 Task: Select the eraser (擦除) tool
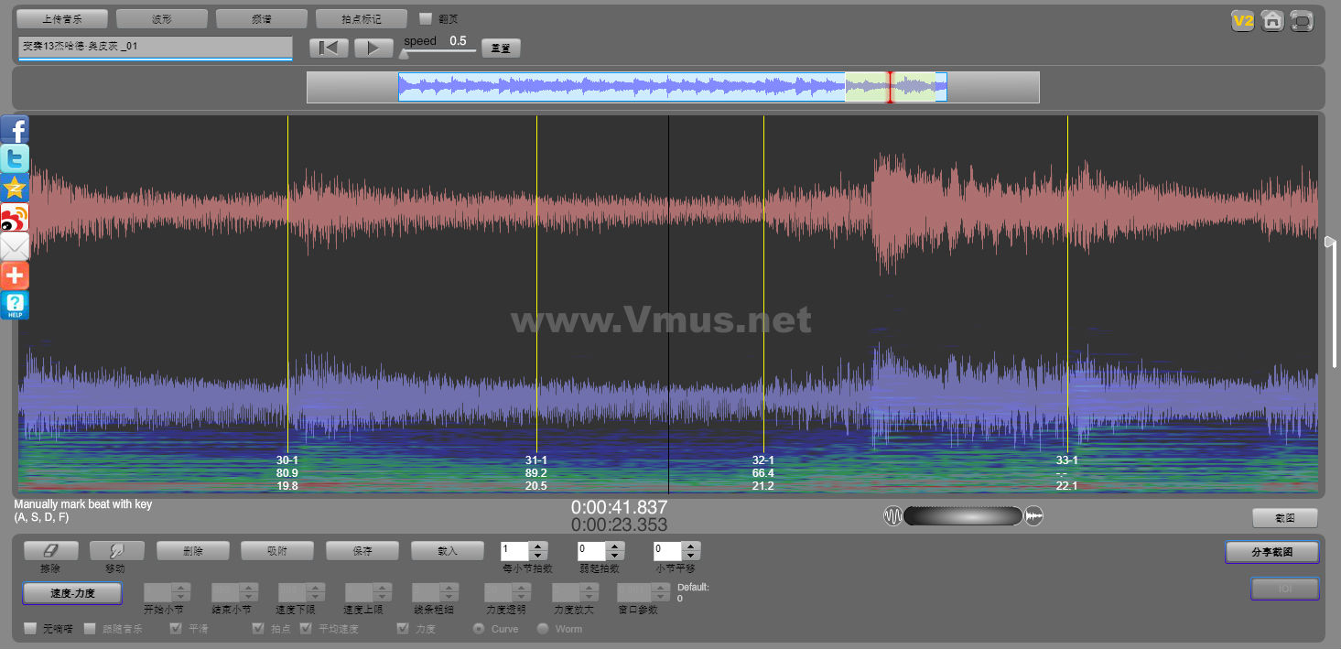[x=51, y=551]
